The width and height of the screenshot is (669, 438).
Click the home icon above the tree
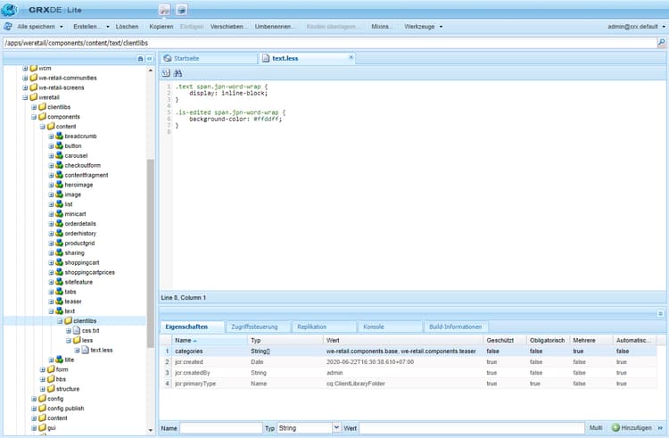click(x=140, y=59)
